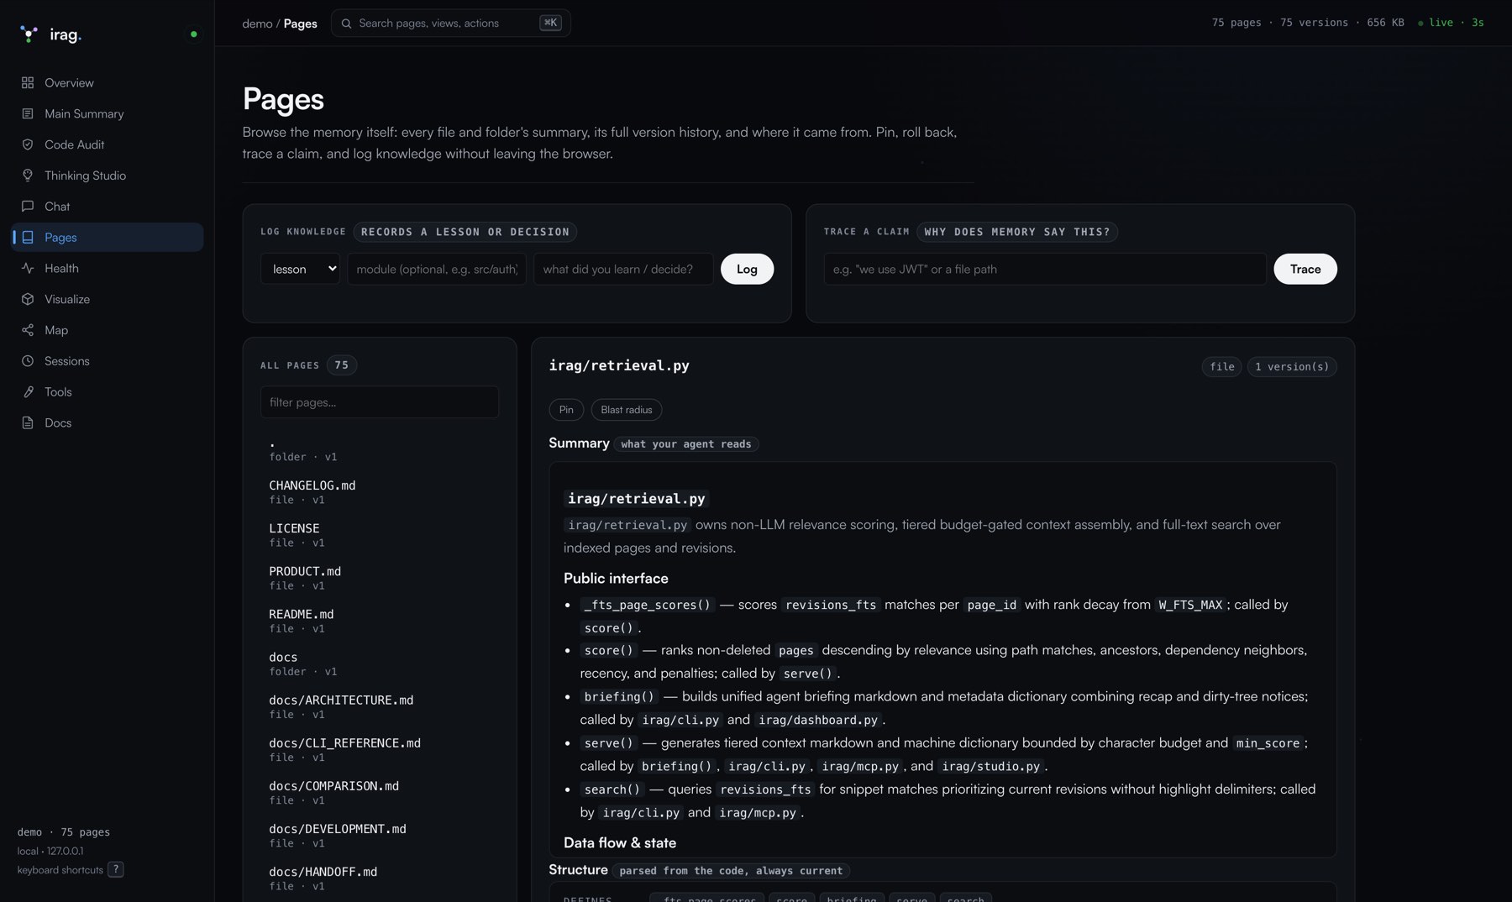
Task: Click the search magnifier icon
Action: (x=346, y=24)
